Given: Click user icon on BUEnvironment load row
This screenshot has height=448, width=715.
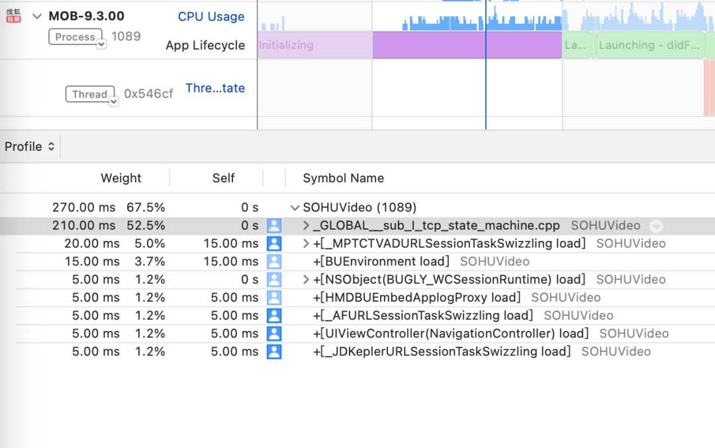Looking at the screenshot, I should pyautogui.click(x=274, y=261).
